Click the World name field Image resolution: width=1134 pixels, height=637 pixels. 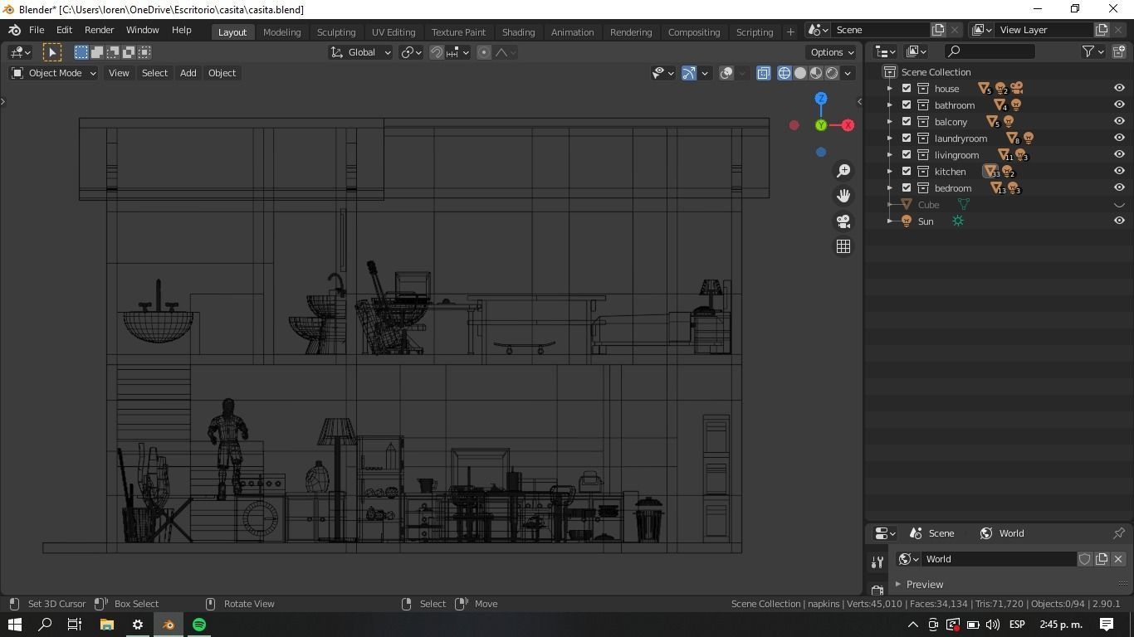(1000, 559)
